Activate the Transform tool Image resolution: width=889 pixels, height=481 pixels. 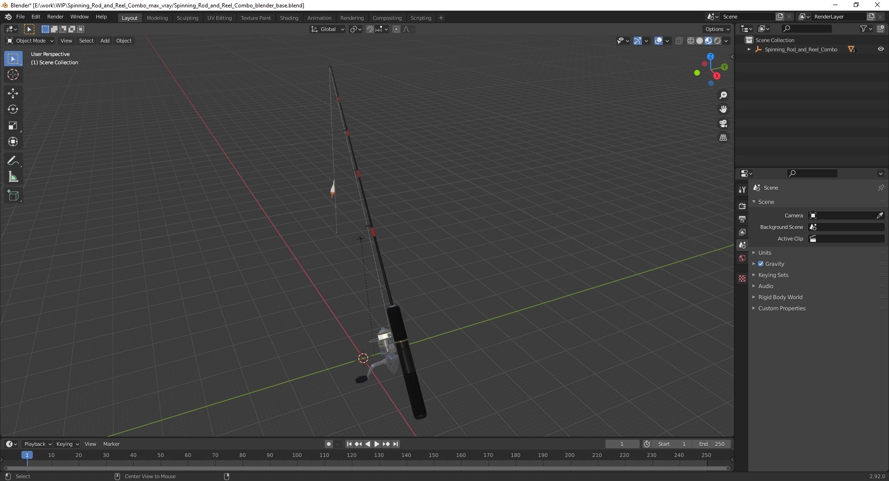point(13,142)
